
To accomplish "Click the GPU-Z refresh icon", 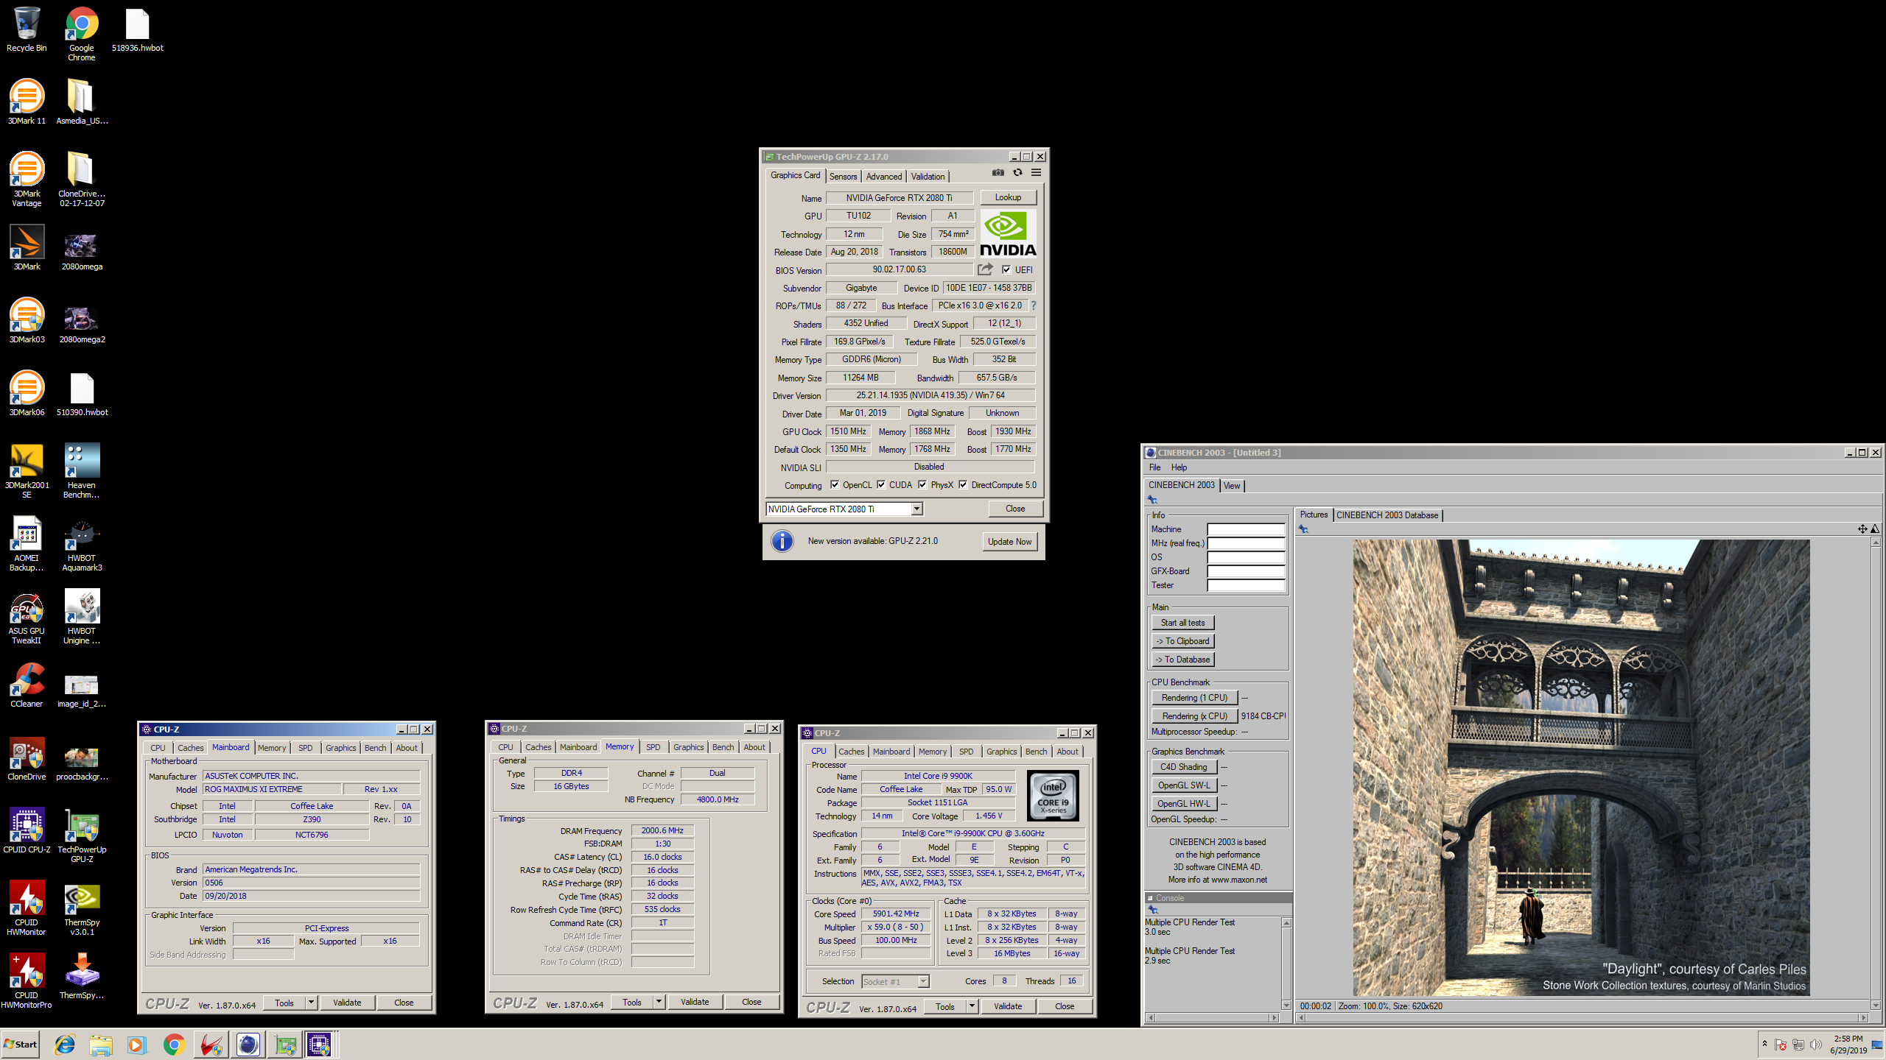I will pos(1017,172).
